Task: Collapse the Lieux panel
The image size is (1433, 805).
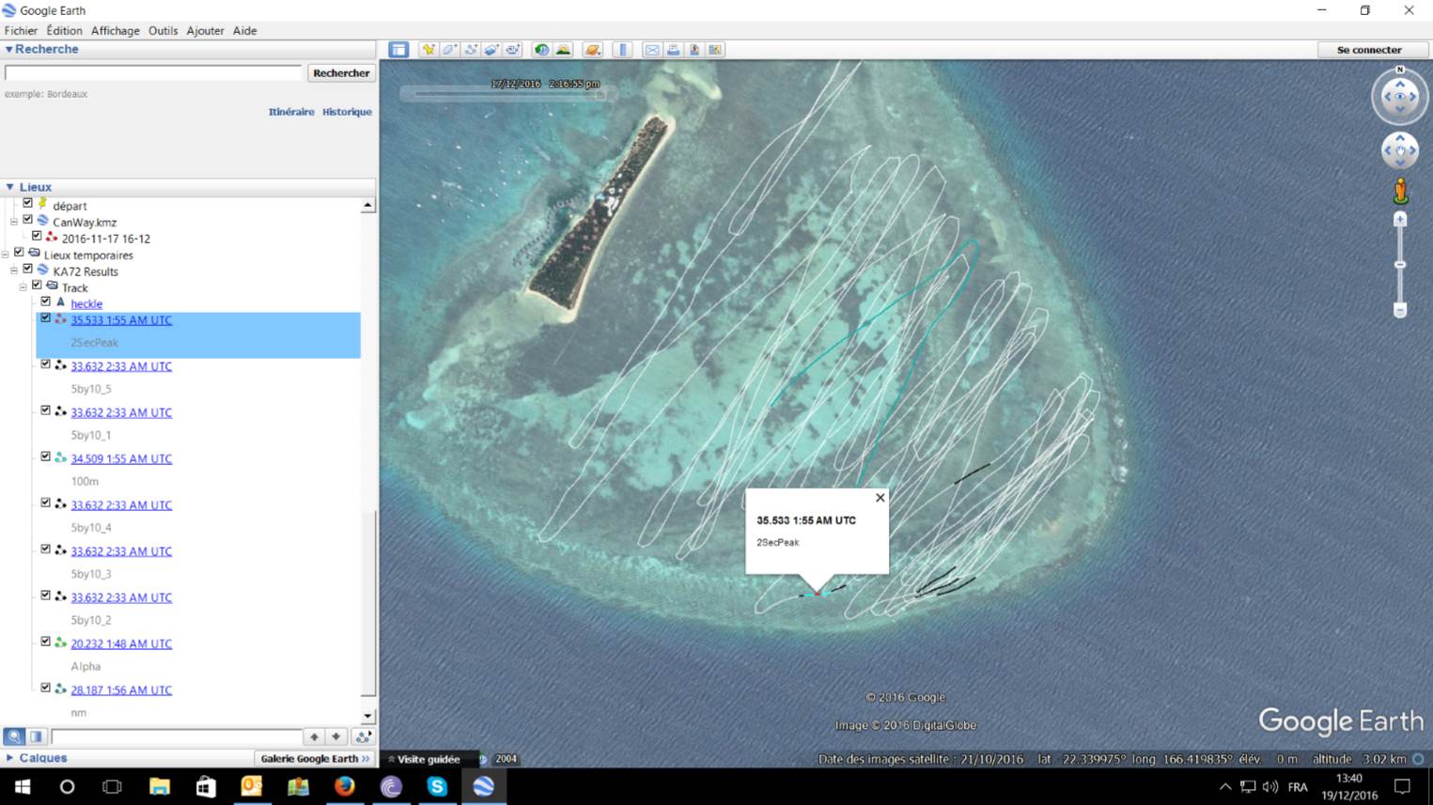Action: coord(10,187)
